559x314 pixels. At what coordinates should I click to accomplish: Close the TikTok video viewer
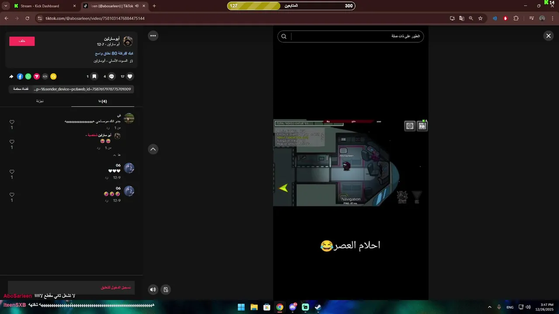coord(549,36)
